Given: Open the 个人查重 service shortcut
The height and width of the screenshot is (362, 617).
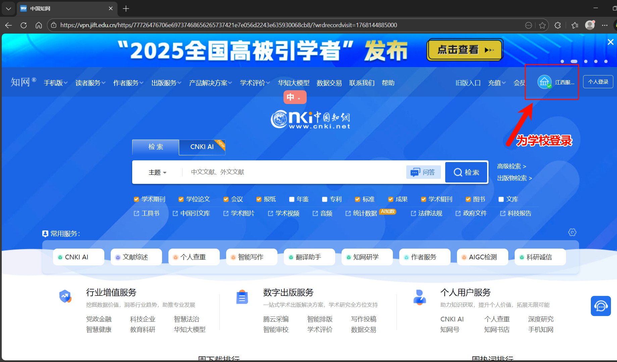Looking at the screenshot, I should point(194,257).
